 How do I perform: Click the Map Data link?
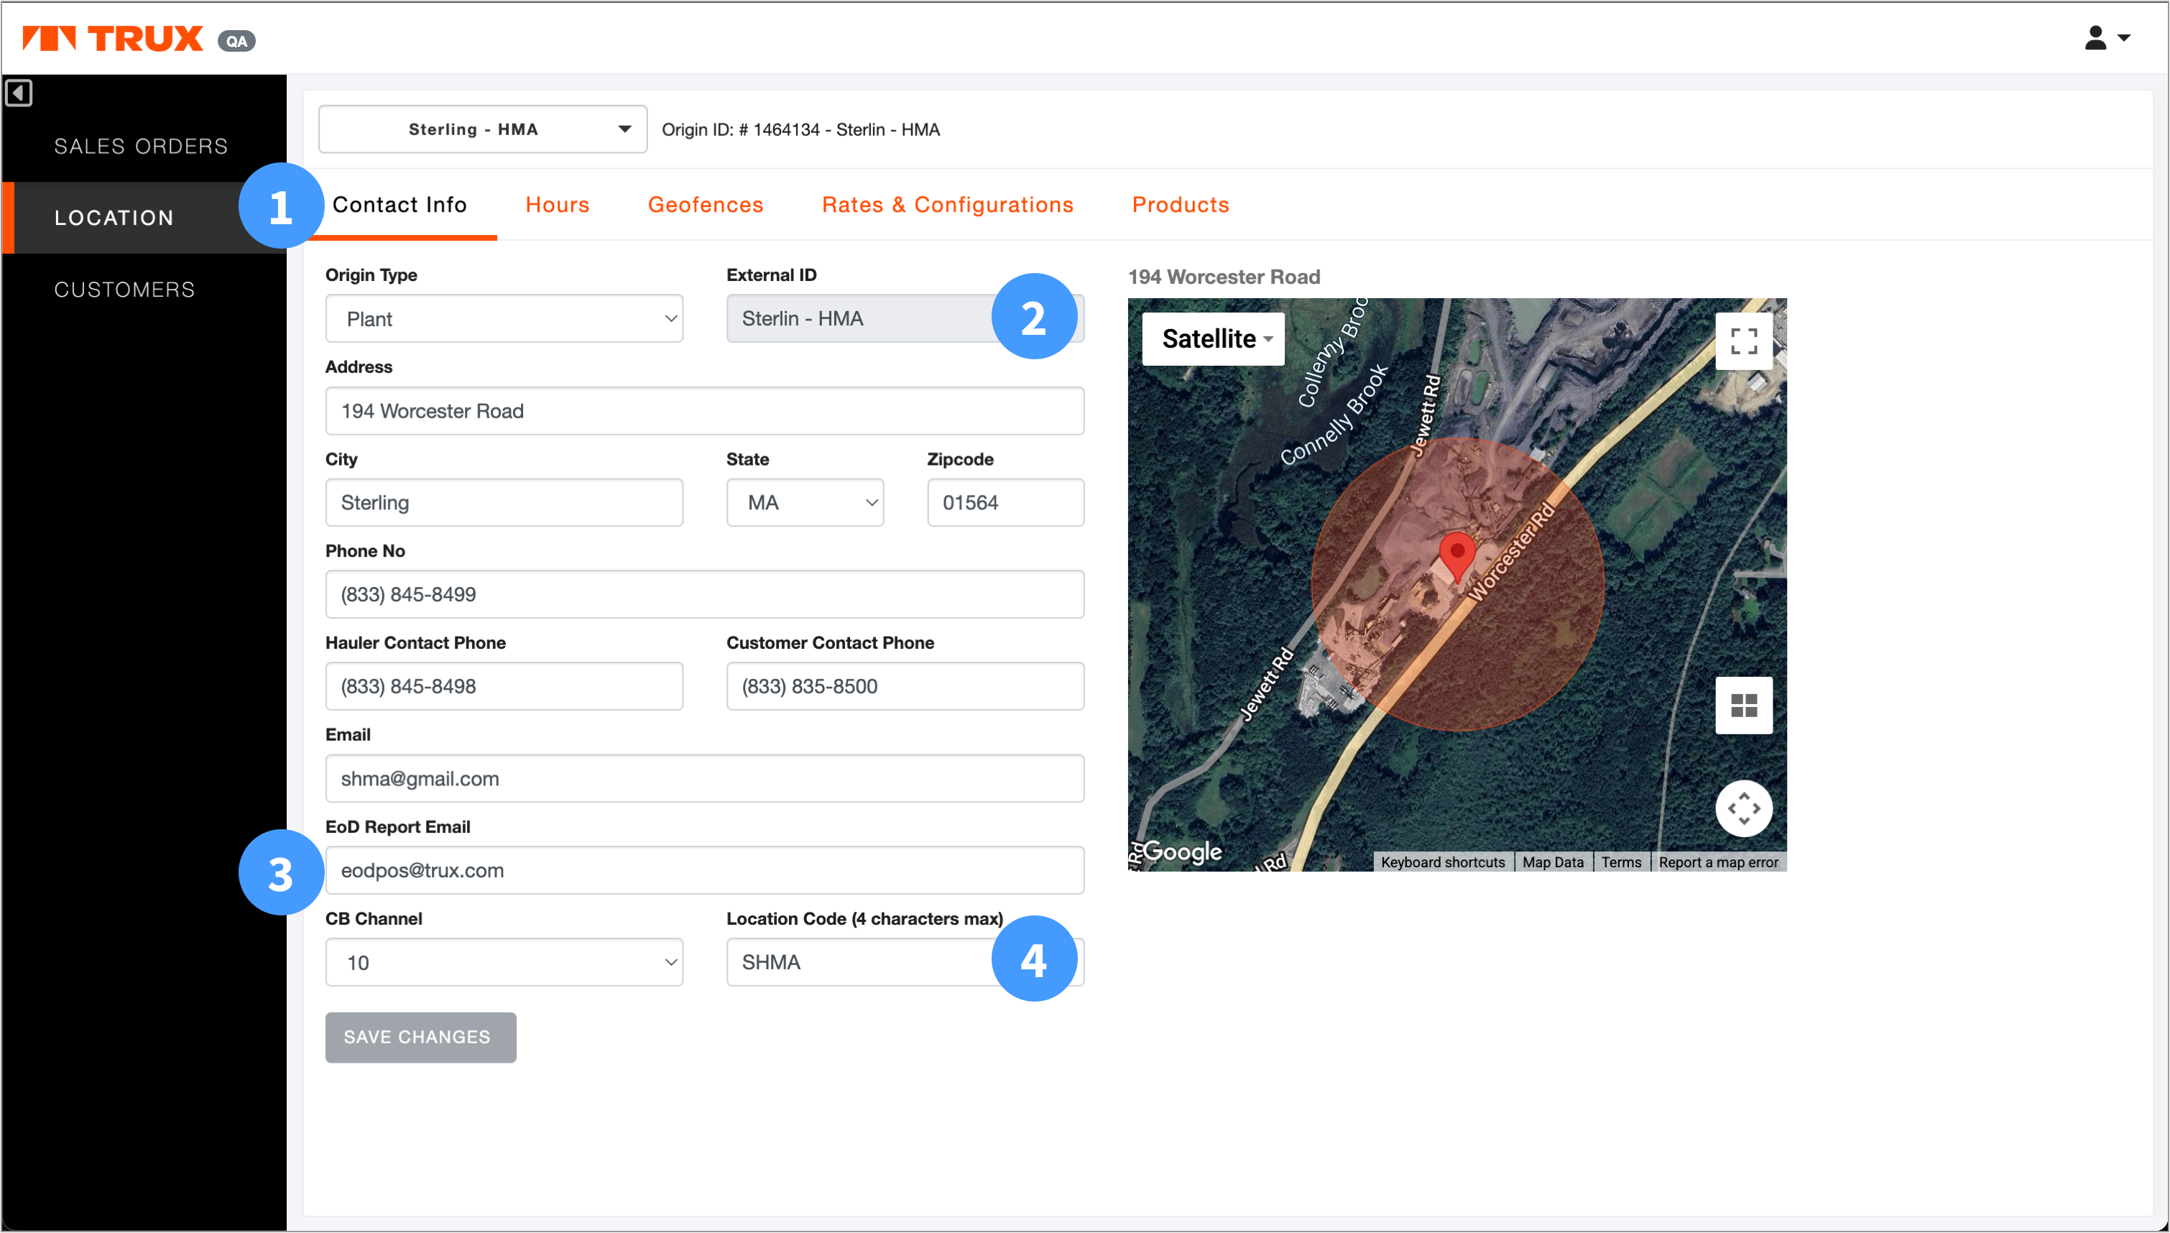[x=1553, y=862]
